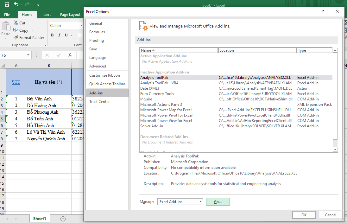The height and width of the screenshot is (223, 347).
Task: Click the Redo arrow icon
Action: [x=27, y=4]
